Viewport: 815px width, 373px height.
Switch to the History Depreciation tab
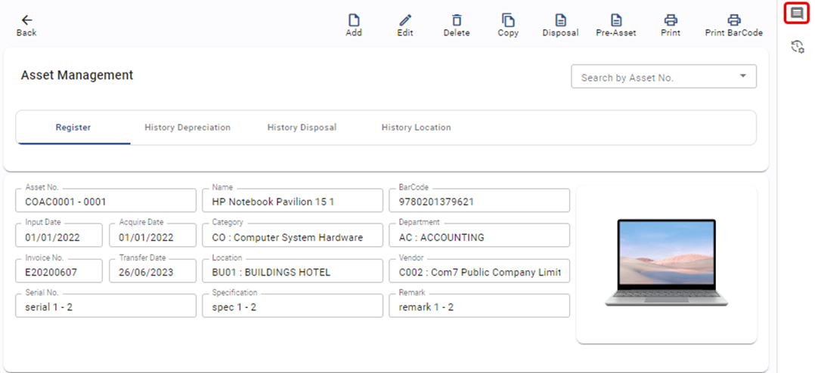click(x=187, y=128)
